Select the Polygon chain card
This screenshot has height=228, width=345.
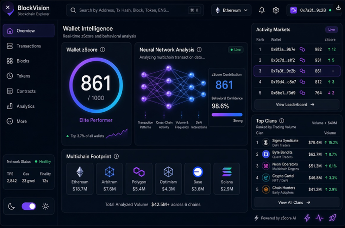point(139,178)
